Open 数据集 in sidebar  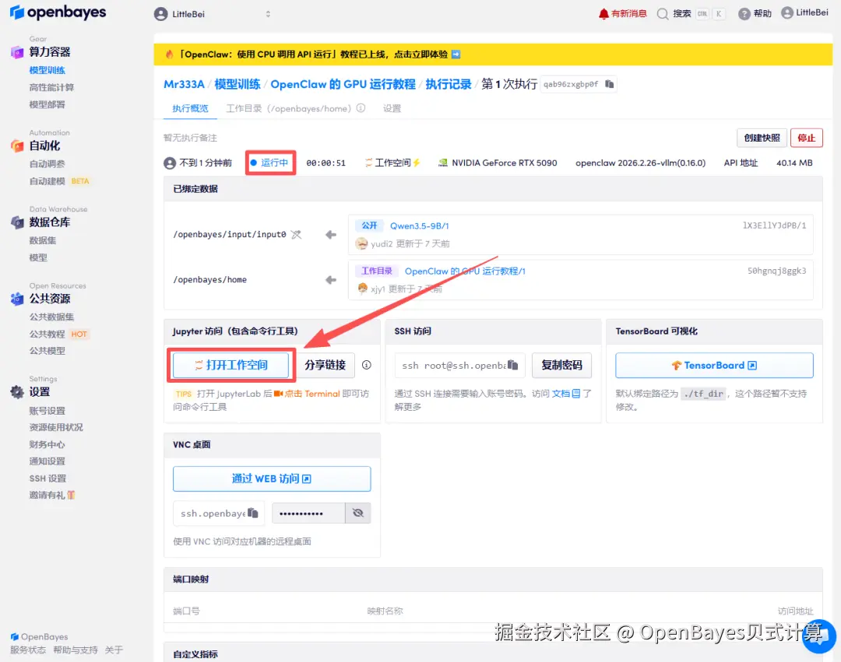point(42,240)
